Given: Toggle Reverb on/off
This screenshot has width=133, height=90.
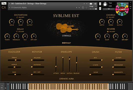Looking at the screenshot, I should [108, 32].
